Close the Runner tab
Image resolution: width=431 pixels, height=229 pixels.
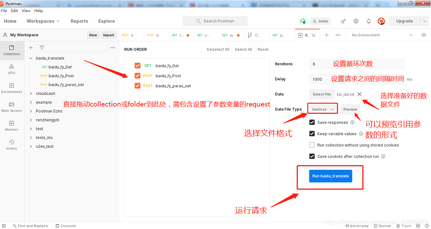(x=314, y=36)
